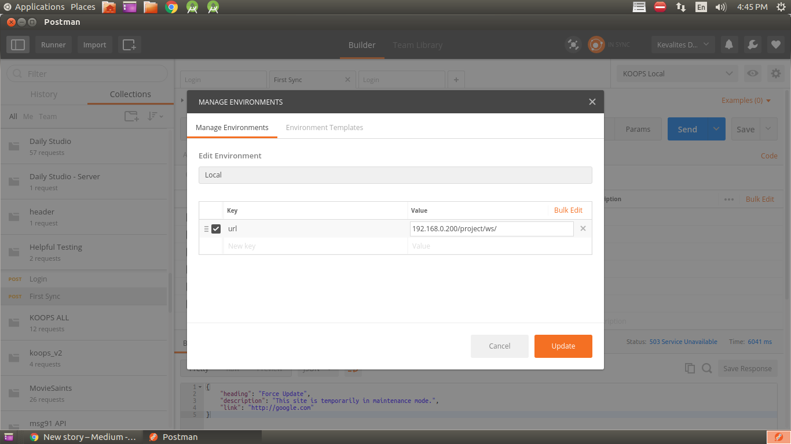Screen dimensions: 791x444
Task: Select the Collections sidebar tab
Action: (x=130, y=94)
